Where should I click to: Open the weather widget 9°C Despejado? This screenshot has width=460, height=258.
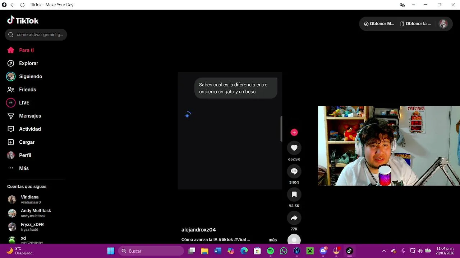[20, 251]
